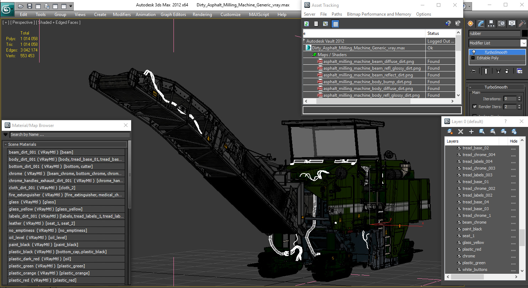Open the Utilities hammer panel tab
Screen dimensions: 528x288
pyautogui.click(x=522, y=23)
